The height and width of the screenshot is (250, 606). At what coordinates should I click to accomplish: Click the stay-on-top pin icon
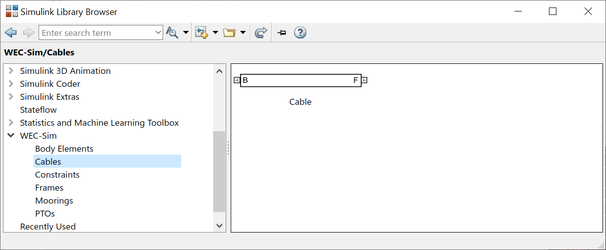[x=282, y=33]
